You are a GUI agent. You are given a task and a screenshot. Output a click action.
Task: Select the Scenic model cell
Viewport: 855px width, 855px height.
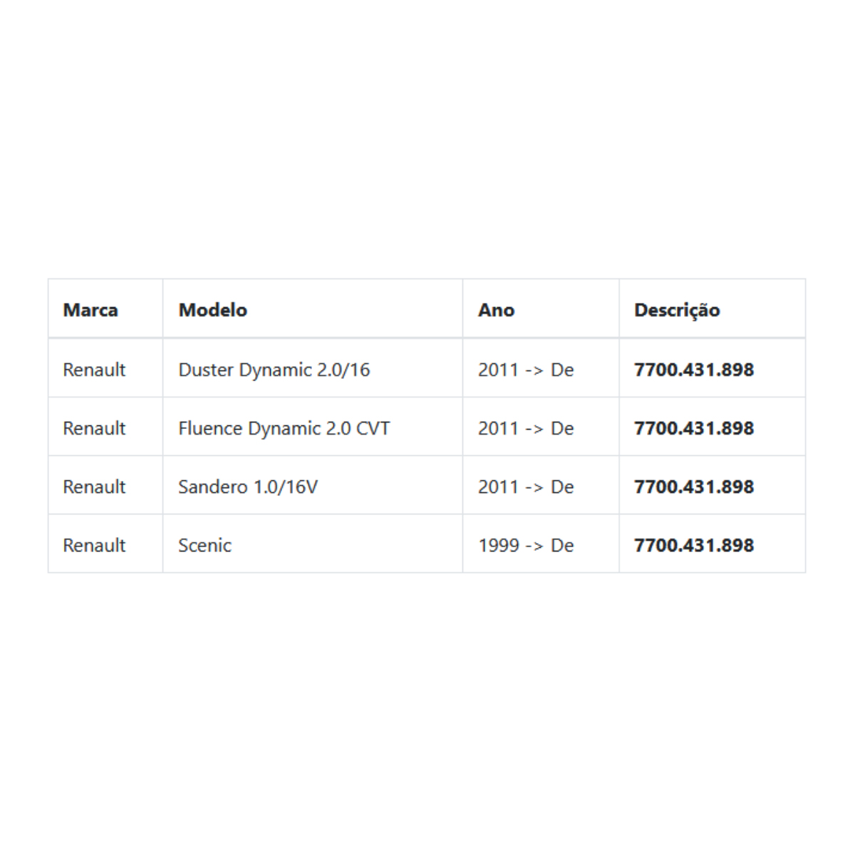(313, 544)
